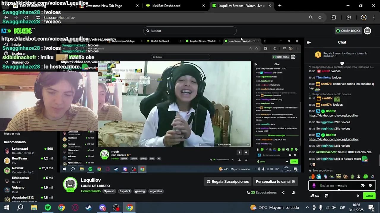Click the gaming stream tag
Viewport: 380px width, 213px height.
tap(140, 191)
